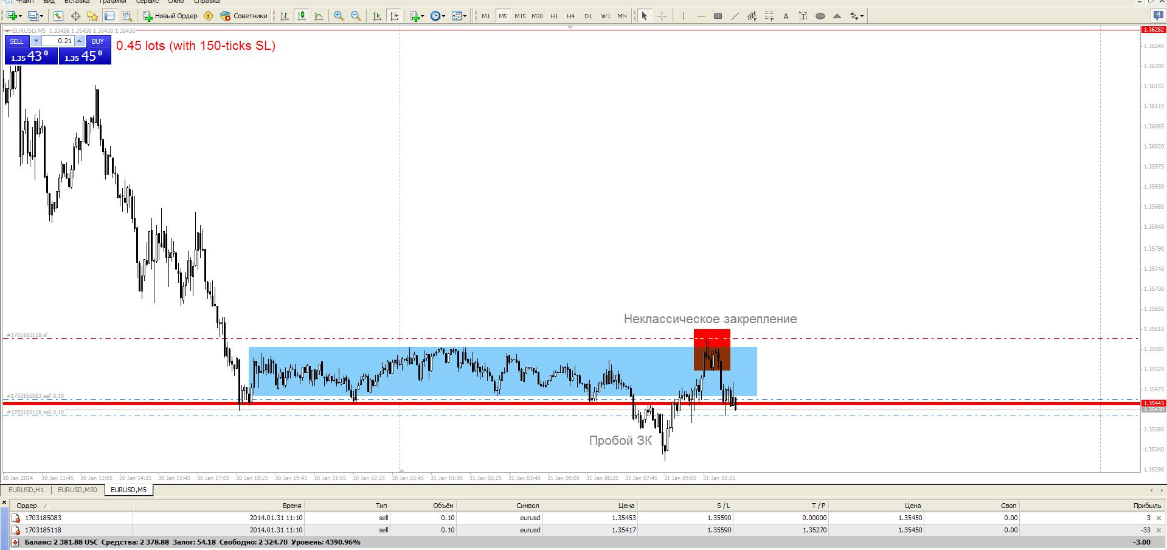
Task: Select the Triangle drawing tool
Action: [x=837, y=16]
